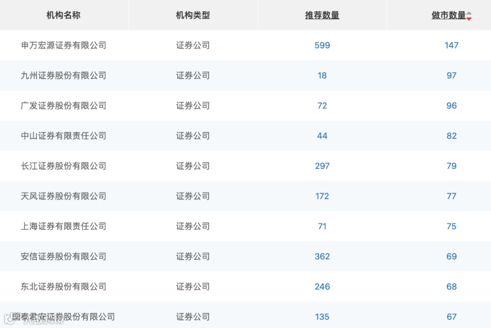Viewport: 491px width, 328px height.
Task: Open 广发证券股份有限公司 row name
Action: (64, 106)
